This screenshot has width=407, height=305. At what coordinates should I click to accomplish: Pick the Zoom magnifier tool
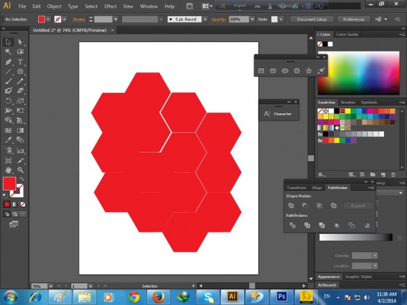click(x=20, y=169)
